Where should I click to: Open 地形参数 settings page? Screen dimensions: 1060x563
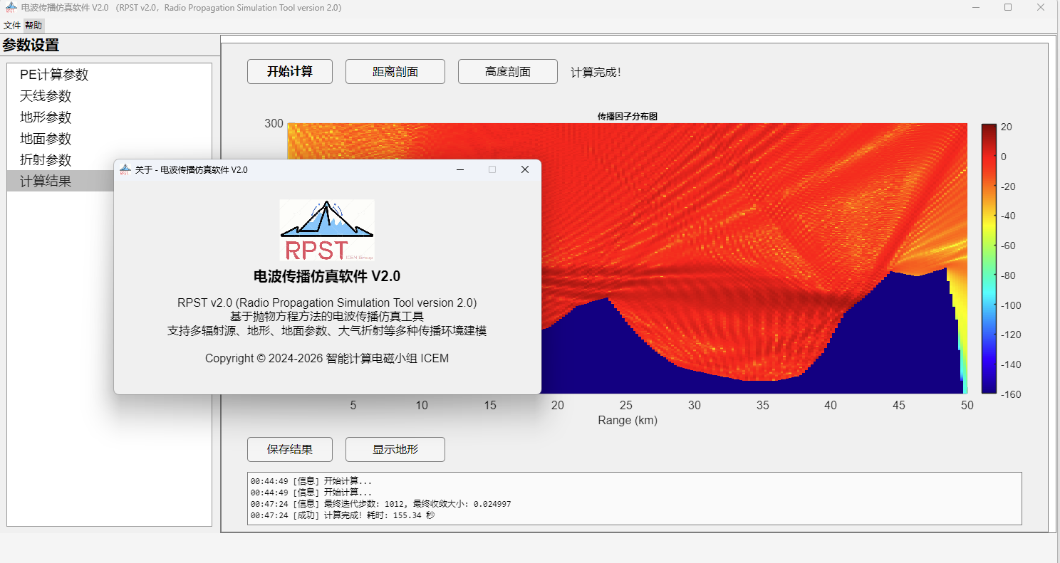(46, 117)
